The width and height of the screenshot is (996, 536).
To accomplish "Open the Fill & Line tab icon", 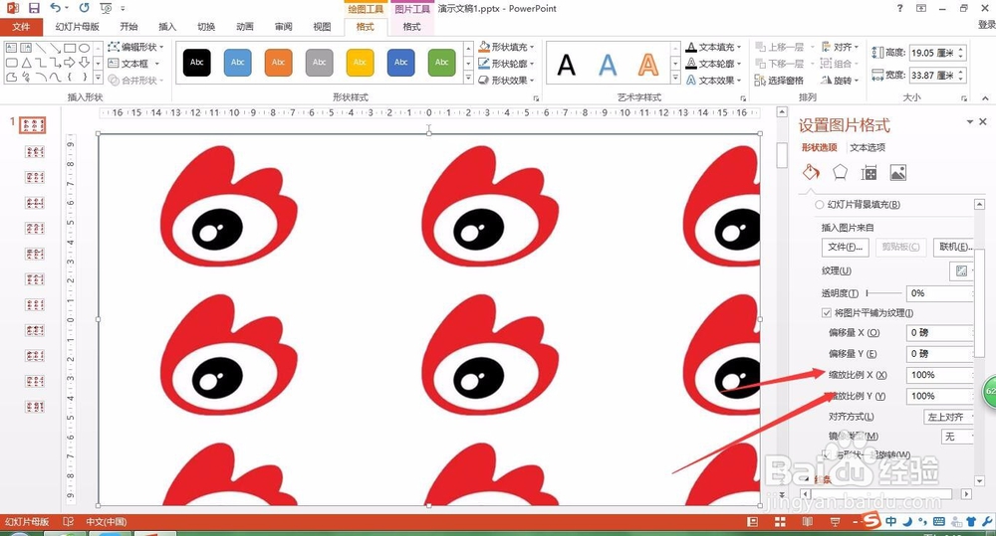I will (x=811, y=173).
